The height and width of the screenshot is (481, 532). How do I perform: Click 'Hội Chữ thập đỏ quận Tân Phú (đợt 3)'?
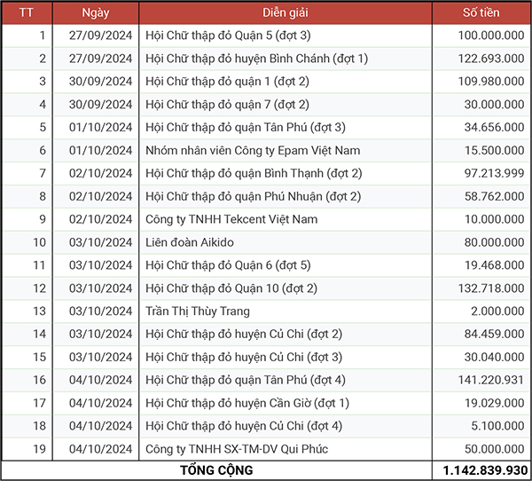tap(246, 128)
